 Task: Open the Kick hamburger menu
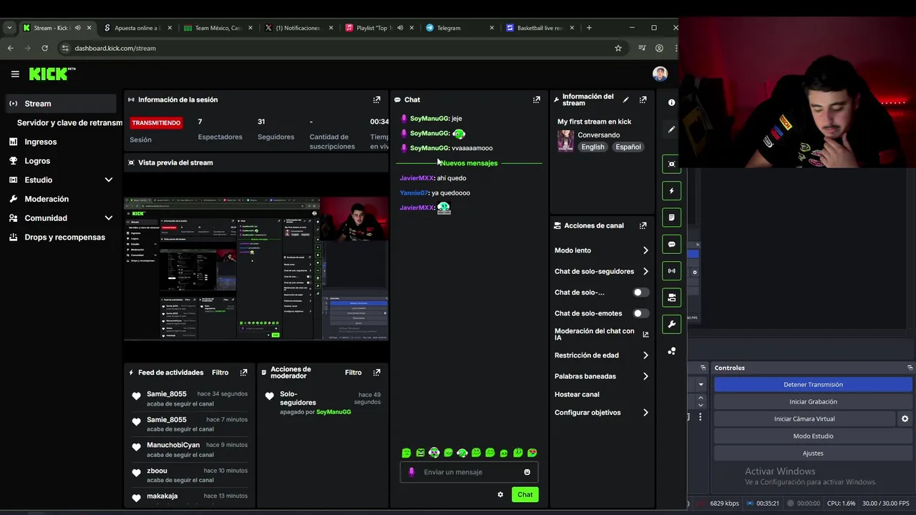(x=15, y=74)
